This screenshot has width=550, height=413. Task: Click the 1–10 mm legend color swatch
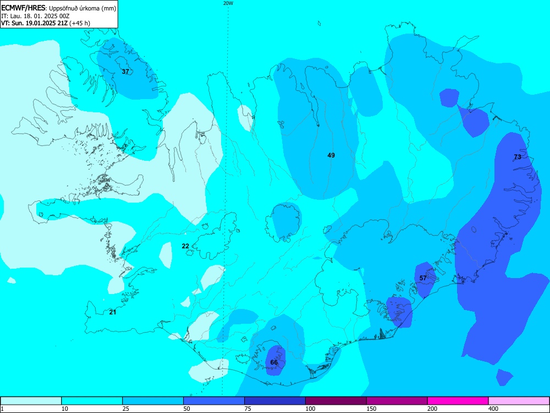click(31, 401)
